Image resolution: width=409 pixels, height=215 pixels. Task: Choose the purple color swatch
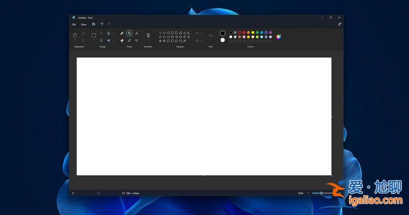270,33
